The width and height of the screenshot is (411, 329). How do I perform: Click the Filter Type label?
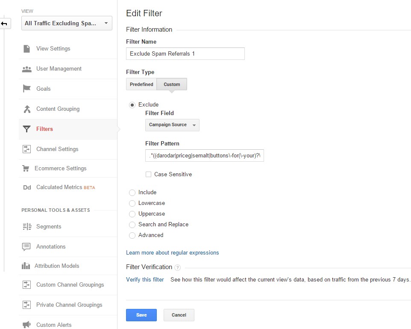pyautogui.click(x=140, y=72)
